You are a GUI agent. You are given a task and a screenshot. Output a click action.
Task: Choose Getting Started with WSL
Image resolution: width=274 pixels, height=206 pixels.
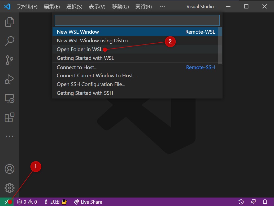pos(135,58)
